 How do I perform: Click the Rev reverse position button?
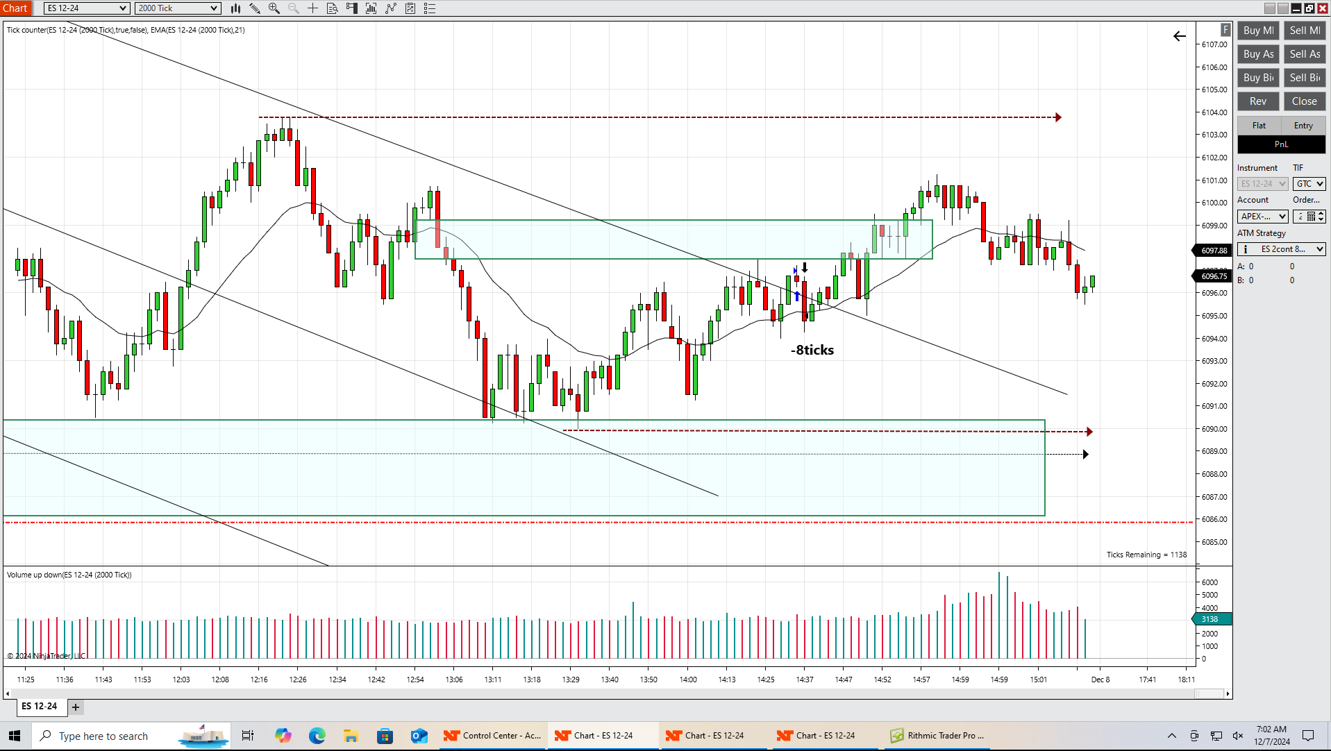1258,101
